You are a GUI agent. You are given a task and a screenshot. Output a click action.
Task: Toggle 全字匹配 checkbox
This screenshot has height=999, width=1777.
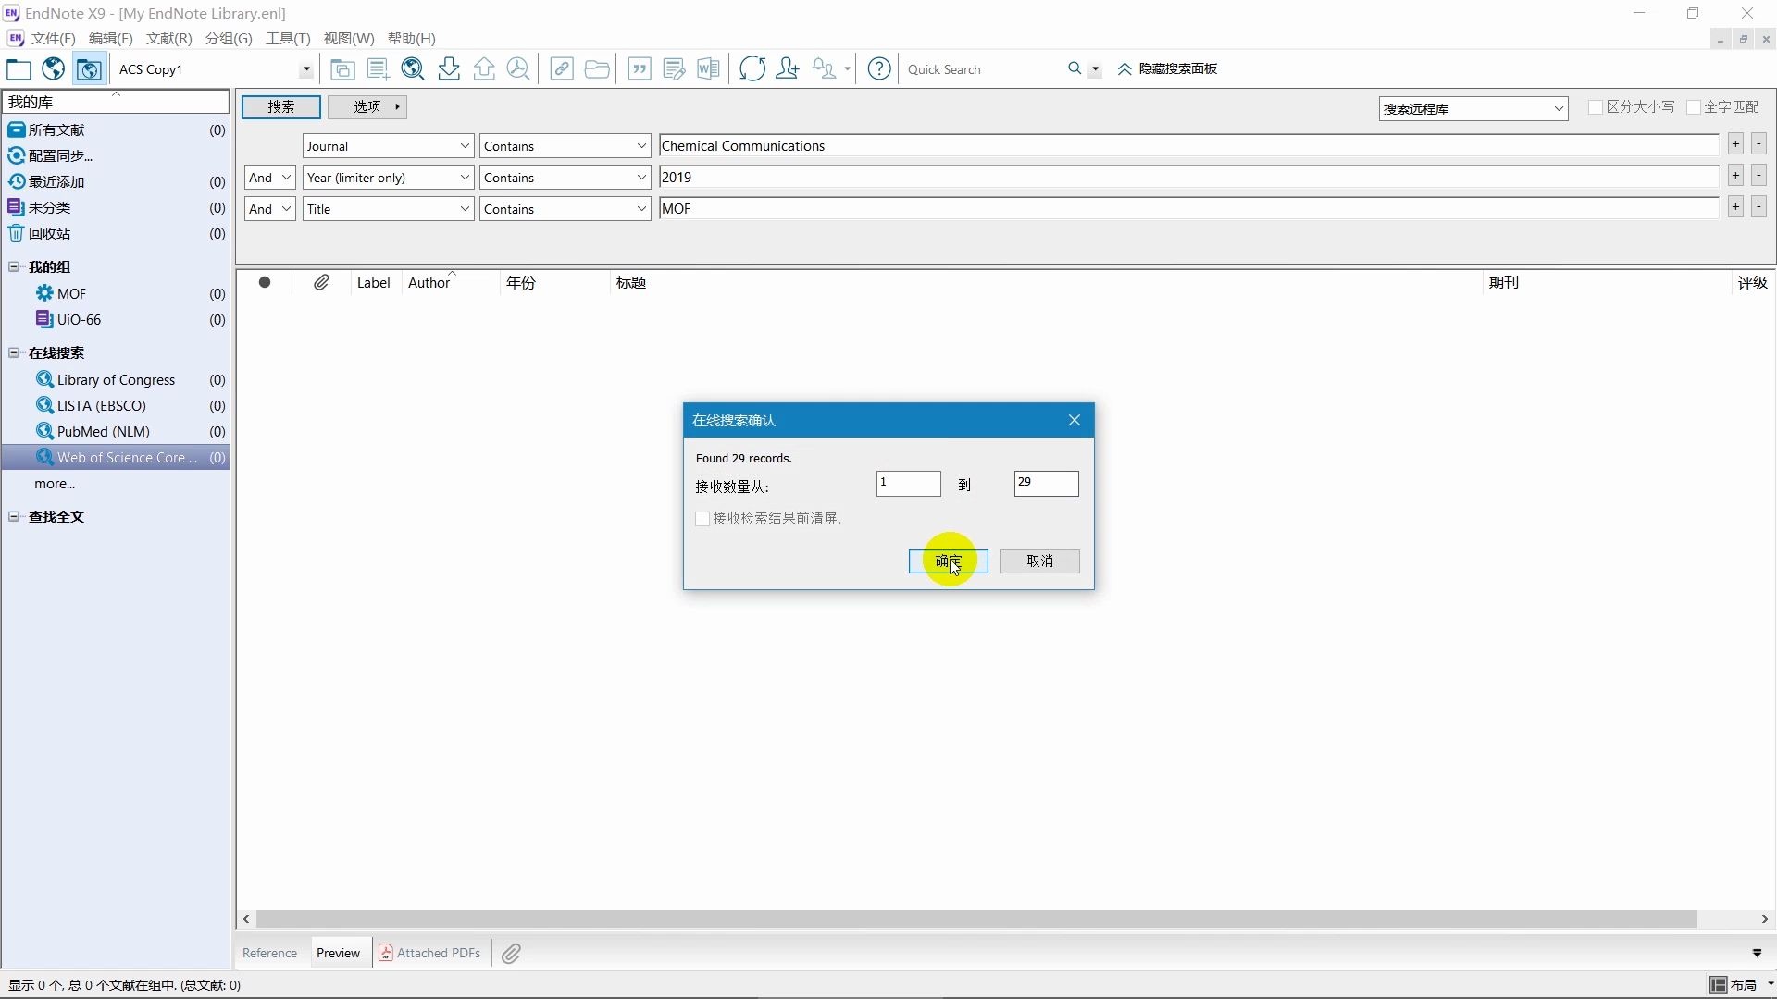click(1696, 107)
